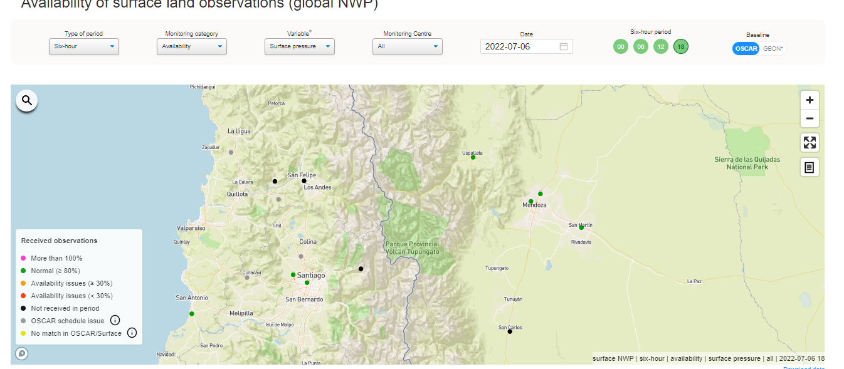The height and width of the screenshot is (369, 844).
Task: Click the Valparaíso label on map
Action: 191,229
